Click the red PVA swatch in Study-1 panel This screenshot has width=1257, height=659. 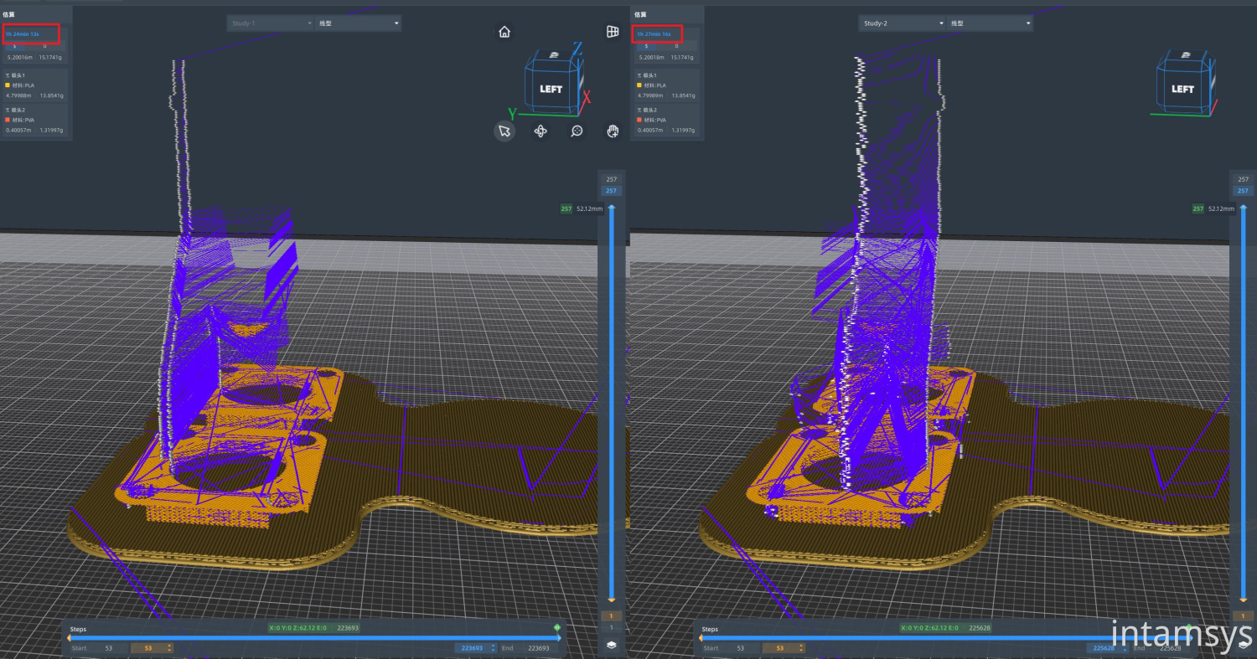click(x=8, y=120)
